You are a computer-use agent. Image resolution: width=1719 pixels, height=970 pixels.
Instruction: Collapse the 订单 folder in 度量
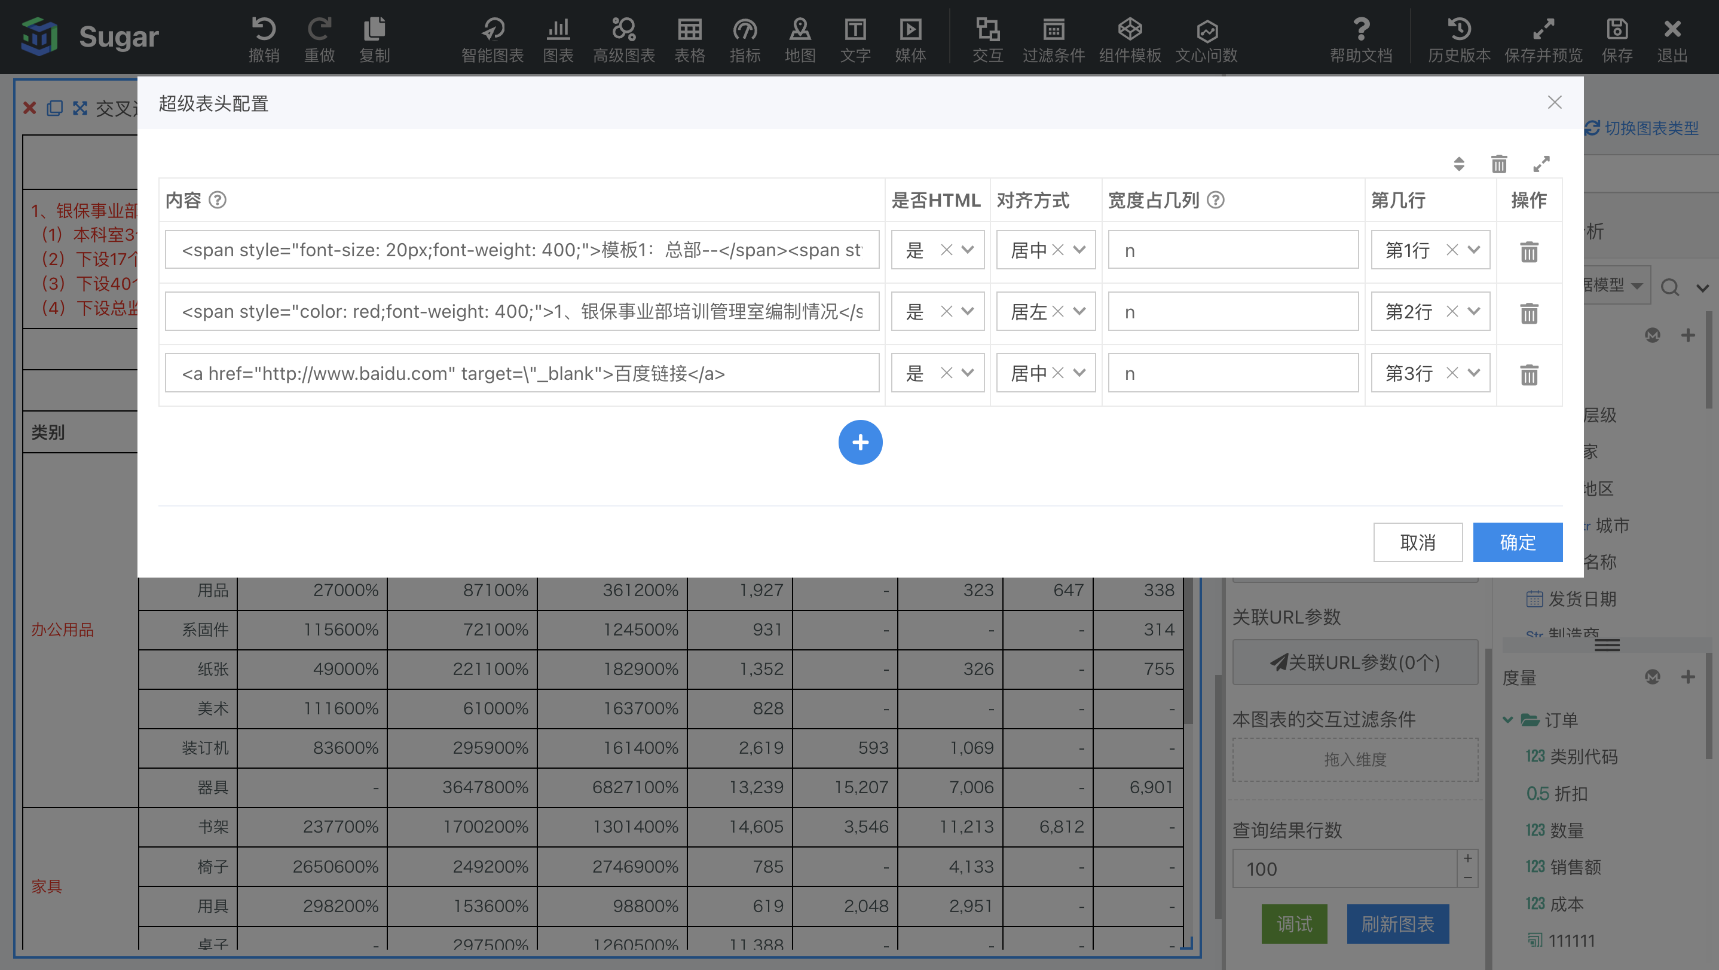tap(1508, 720)
